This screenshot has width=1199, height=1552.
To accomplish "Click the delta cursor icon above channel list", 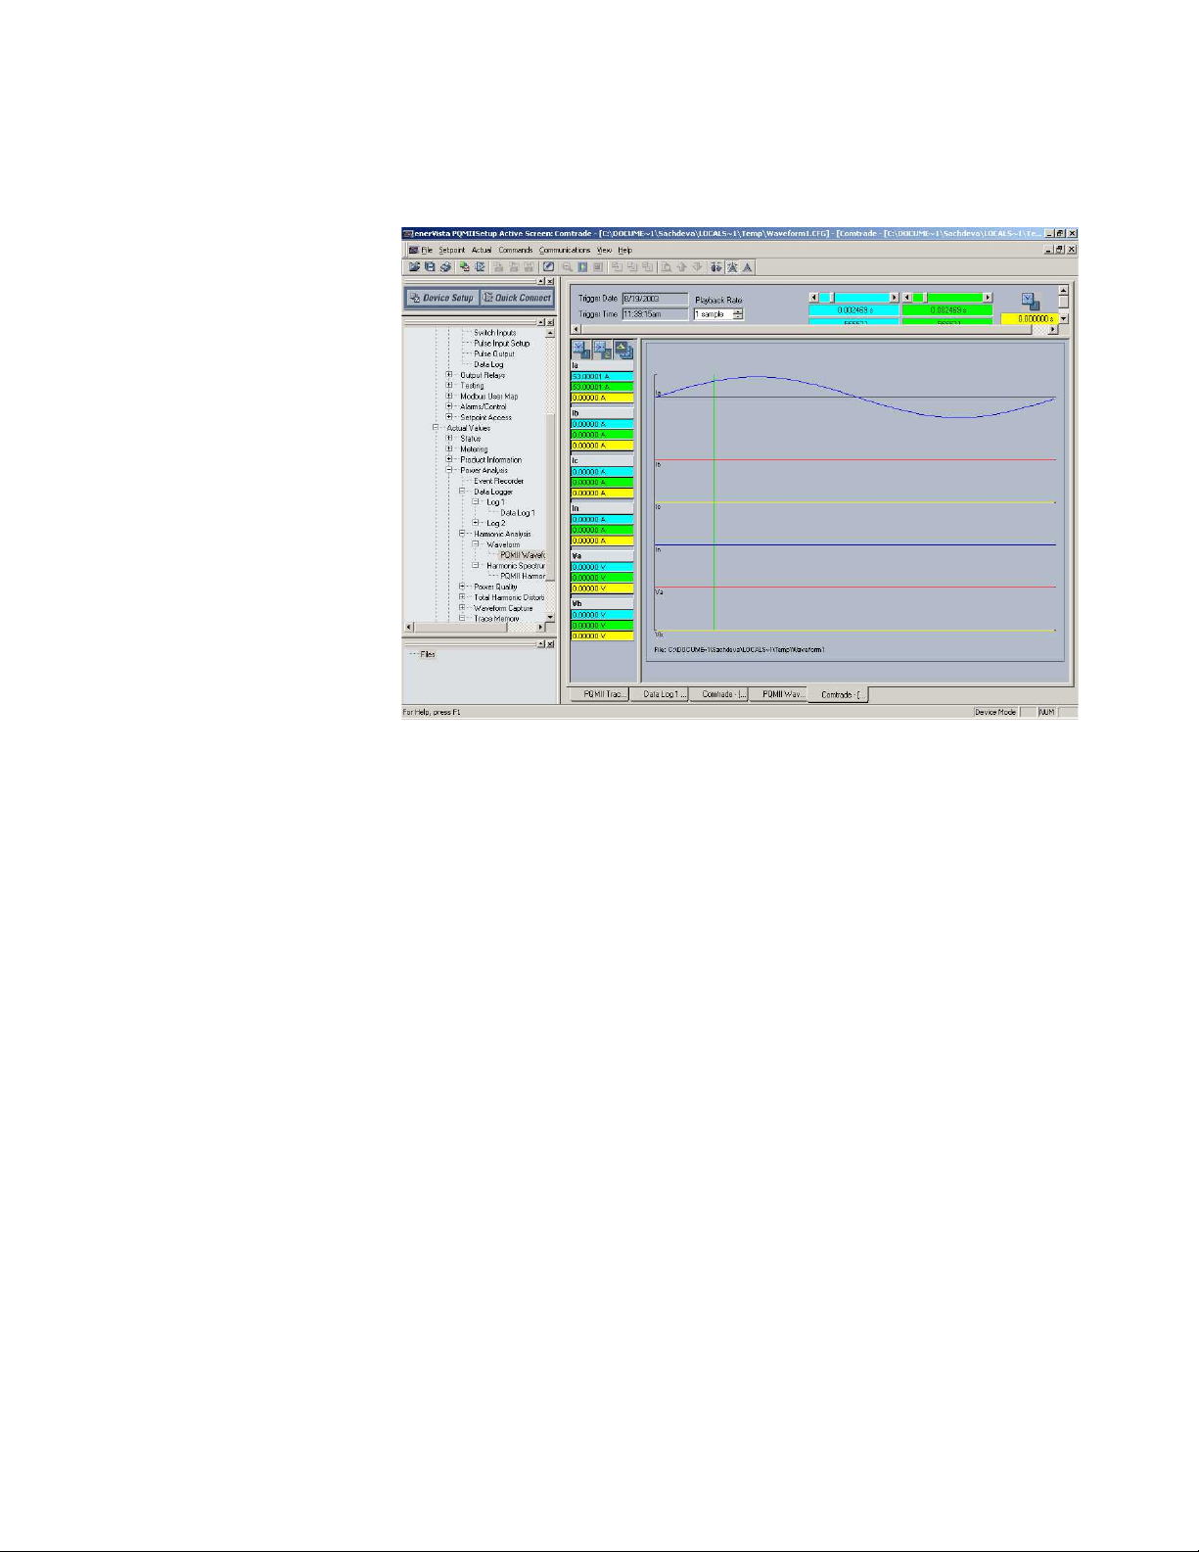I will (623, 350).
